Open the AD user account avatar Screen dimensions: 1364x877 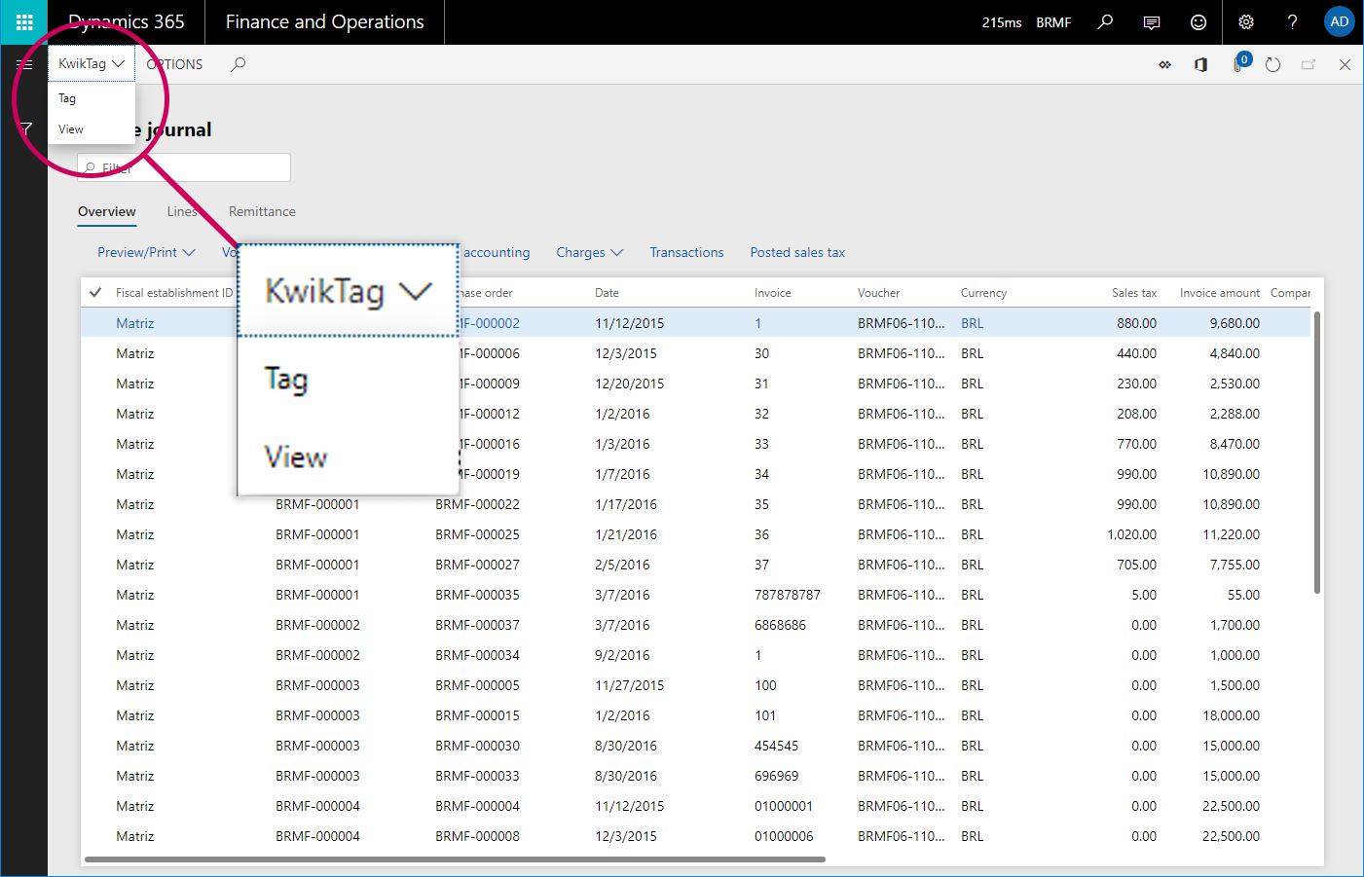[1340, 21]
